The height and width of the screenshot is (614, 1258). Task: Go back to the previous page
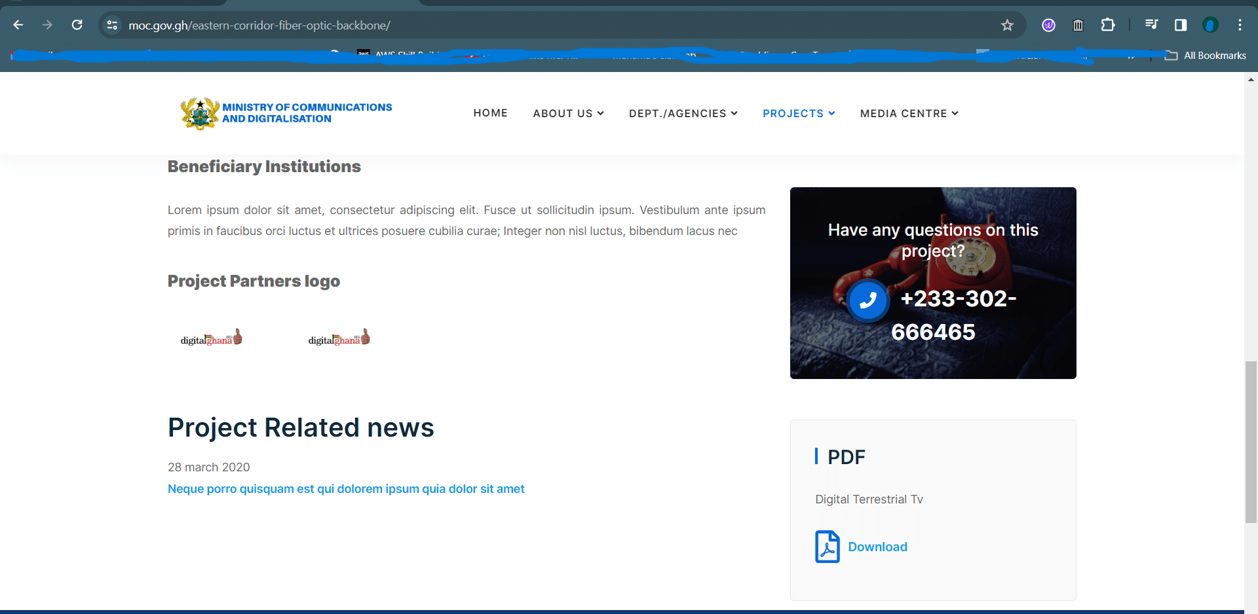tap(18, 25)
